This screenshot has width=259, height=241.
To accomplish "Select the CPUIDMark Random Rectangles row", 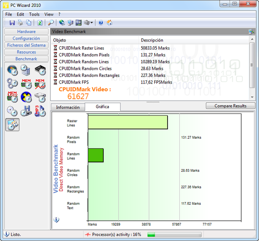I will pos(150,75).
